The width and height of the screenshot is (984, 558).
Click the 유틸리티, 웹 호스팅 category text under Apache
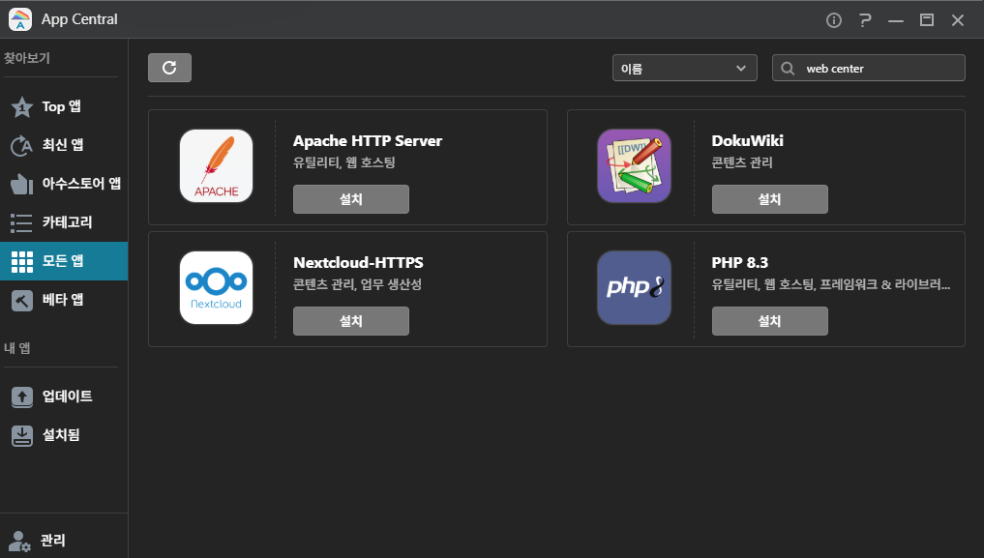(x=344, y=163)
